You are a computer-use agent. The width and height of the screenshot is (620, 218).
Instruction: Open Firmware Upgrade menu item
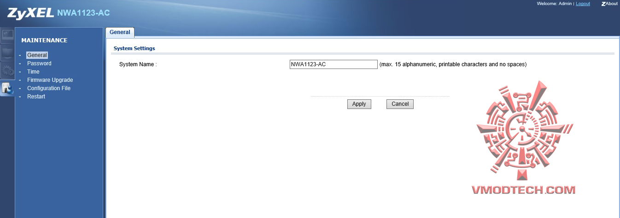pyautogui.click(x=50, y=80)
